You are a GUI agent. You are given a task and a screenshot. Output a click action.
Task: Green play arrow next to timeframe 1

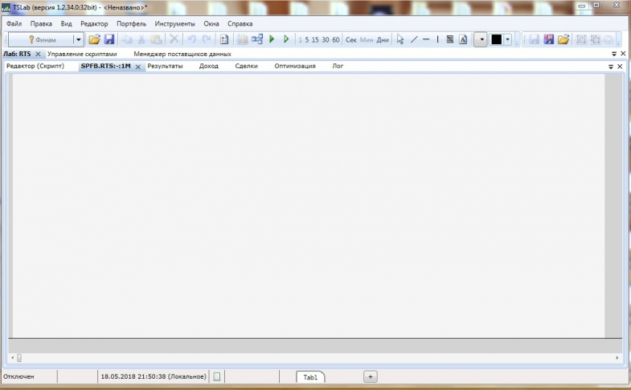point(286,39)
